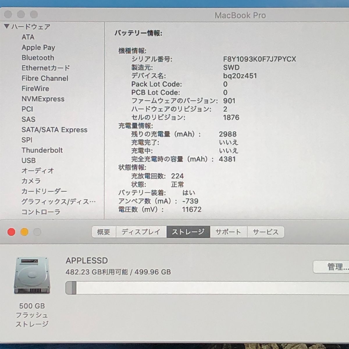Viewport: 349px width, 349px height.
Task: Close the About This Mac window
Action: coord(11,232)
